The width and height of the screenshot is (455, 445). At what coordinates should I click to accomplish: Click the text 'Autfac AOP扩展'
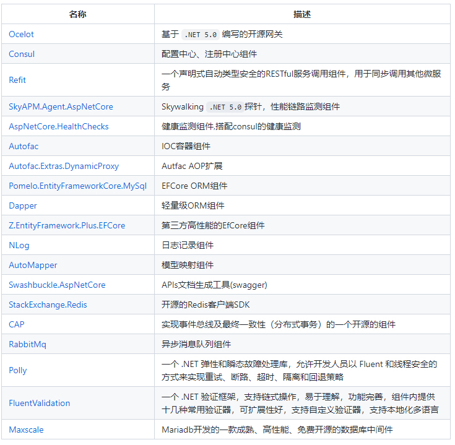[192, 166]
